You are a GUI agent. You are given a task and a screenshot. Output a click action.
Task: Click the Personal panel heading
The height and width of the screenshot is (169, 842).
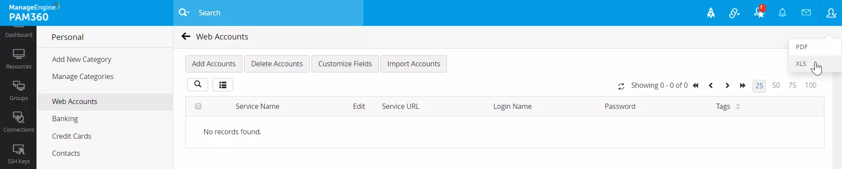tap(67, 37)
